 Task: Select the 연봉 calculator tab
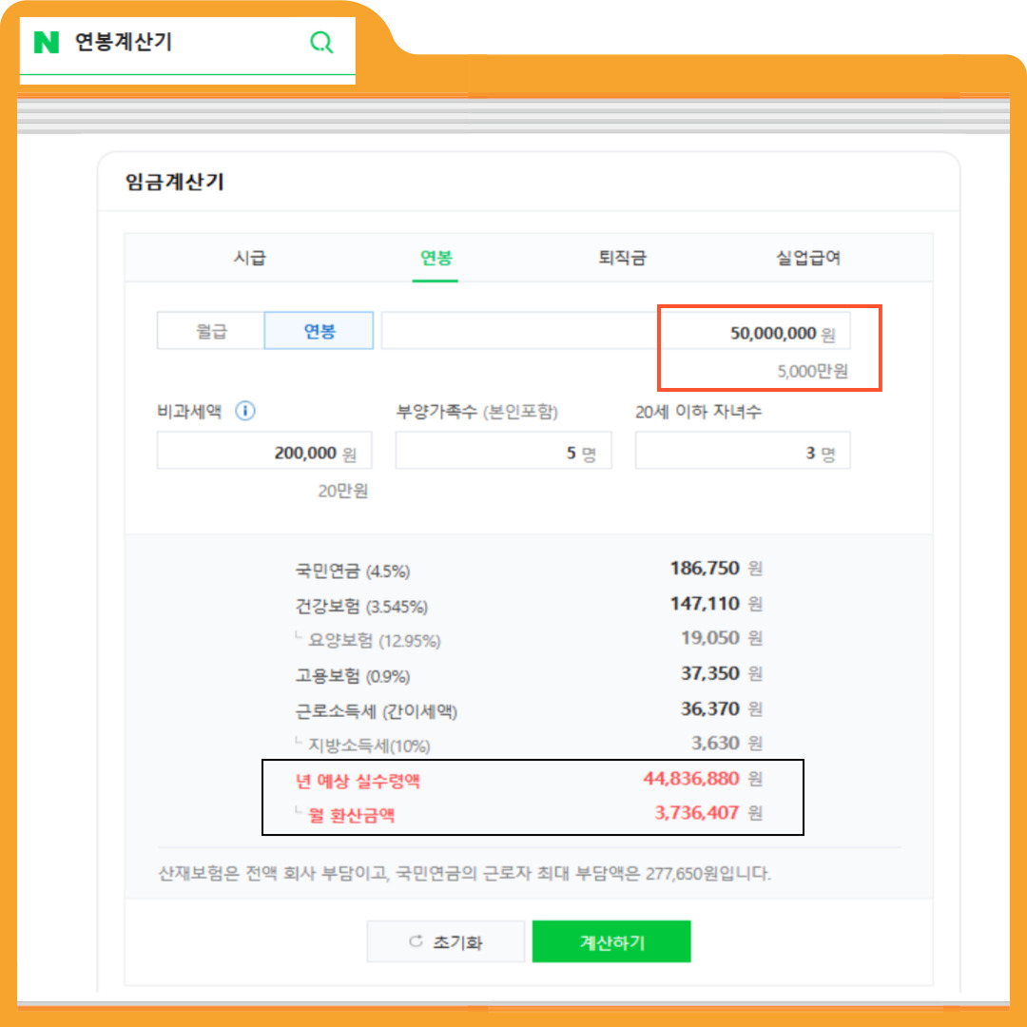click(x=435, y=257)
